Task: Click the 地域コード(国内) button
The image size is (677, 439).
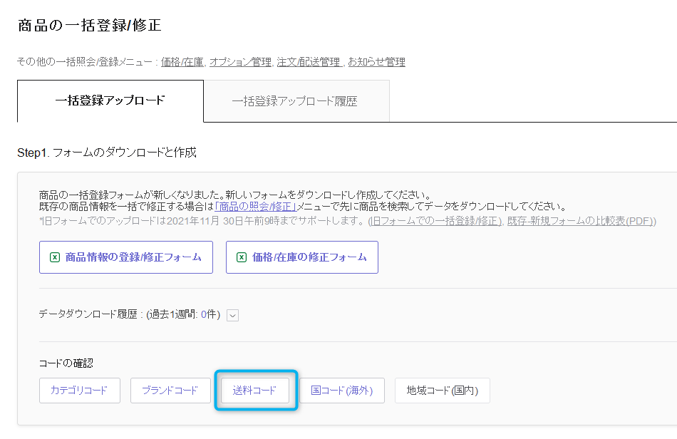Action: [x=443, y=391]
